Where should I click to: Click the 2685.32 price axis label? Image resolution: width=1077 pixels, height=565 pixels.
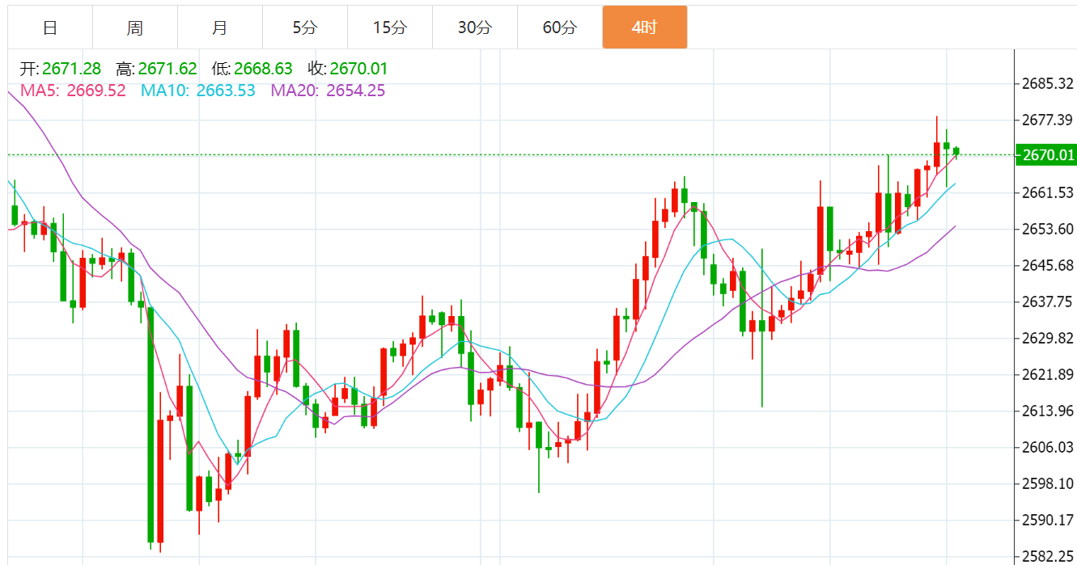1047,83
